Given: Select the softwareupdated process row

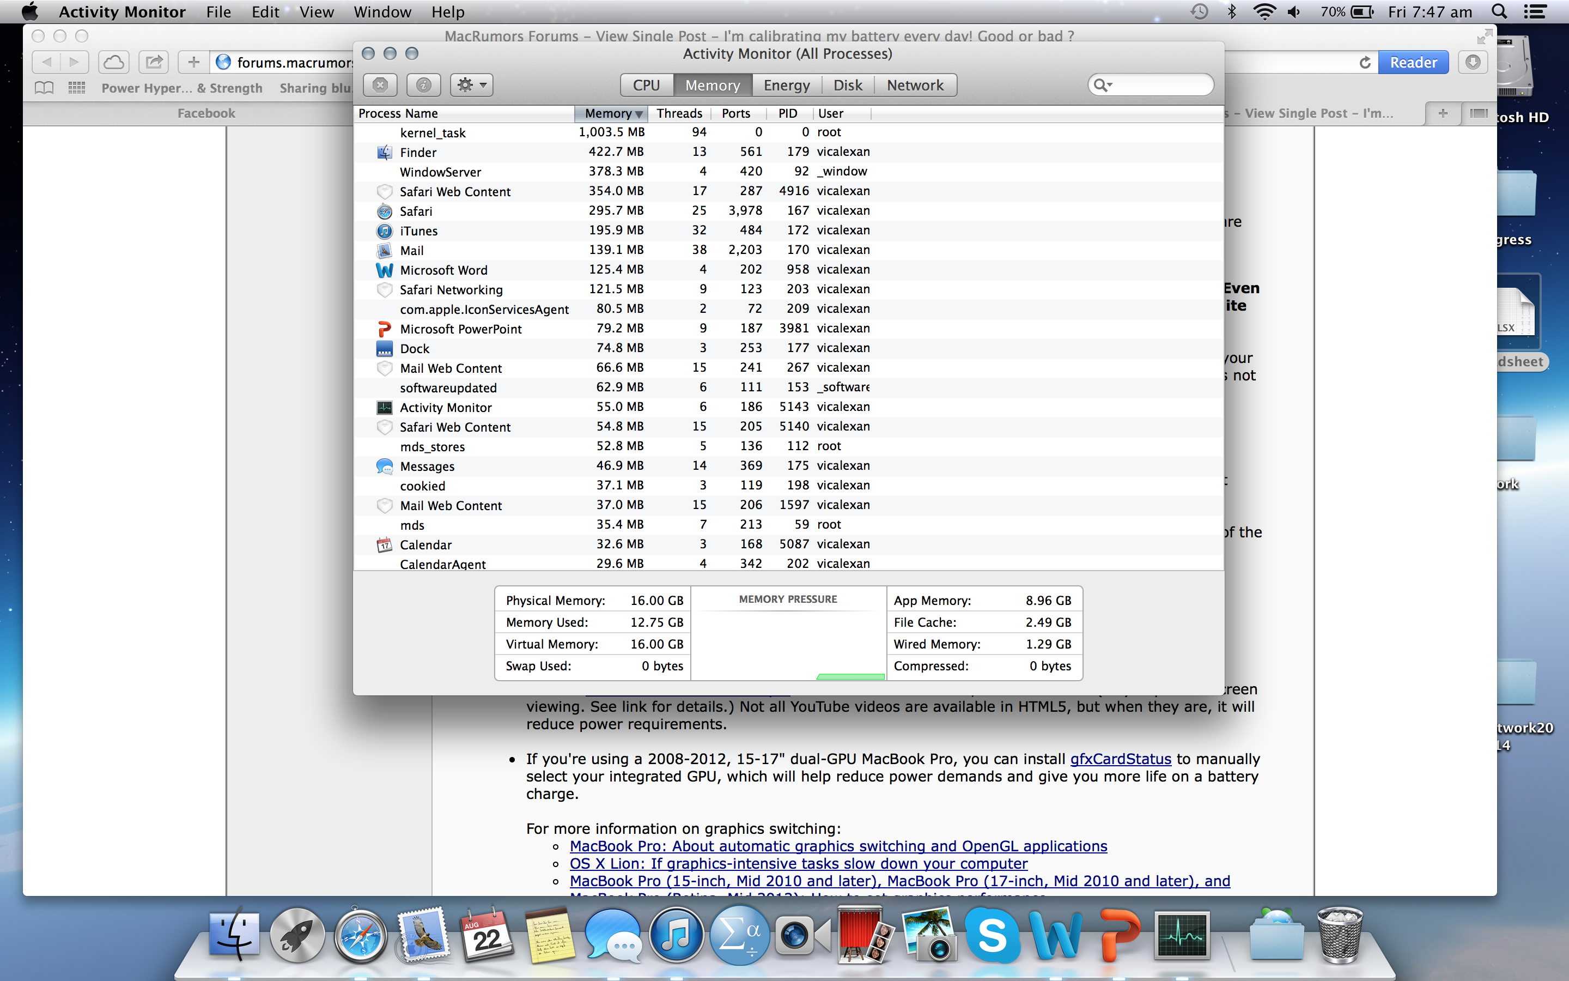Looking at the screenshot, I should click(788, 387).
